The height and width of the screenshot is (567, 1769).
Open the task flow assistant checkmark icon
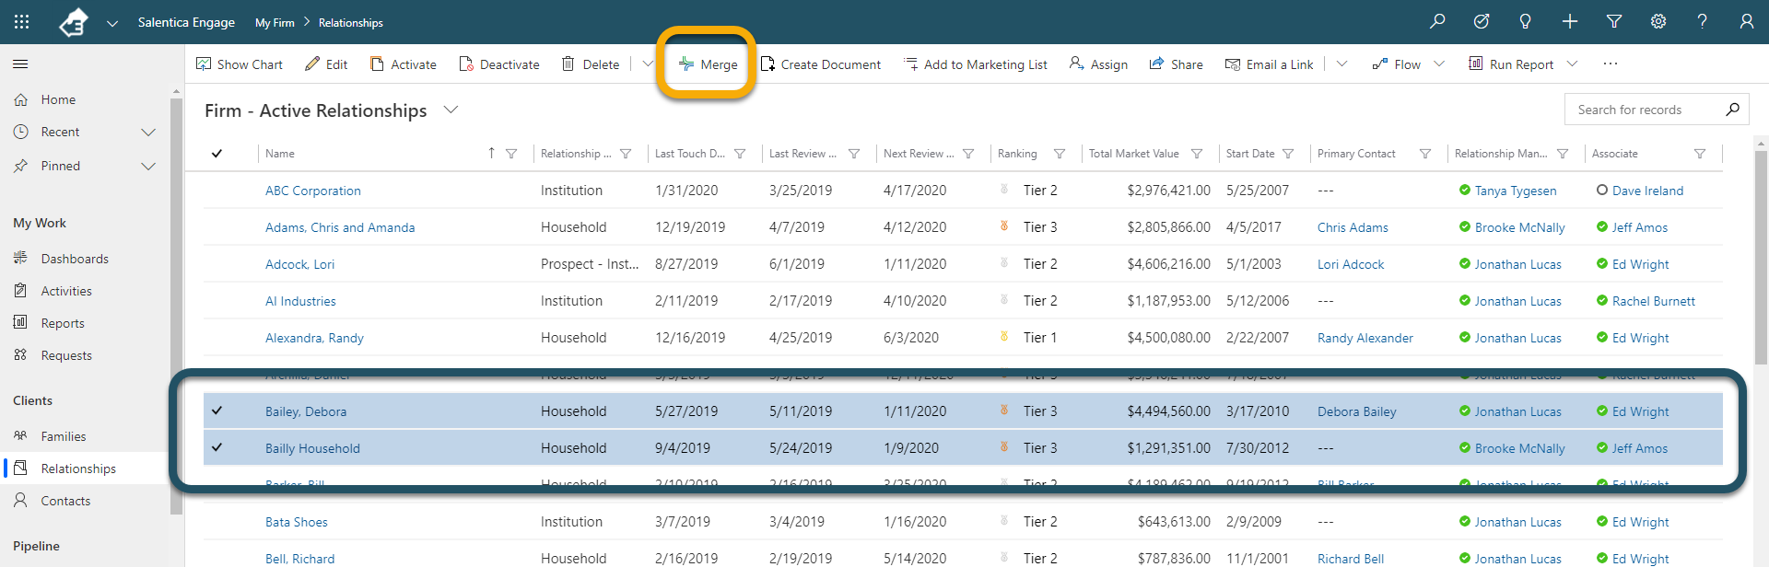(1482, 21)
